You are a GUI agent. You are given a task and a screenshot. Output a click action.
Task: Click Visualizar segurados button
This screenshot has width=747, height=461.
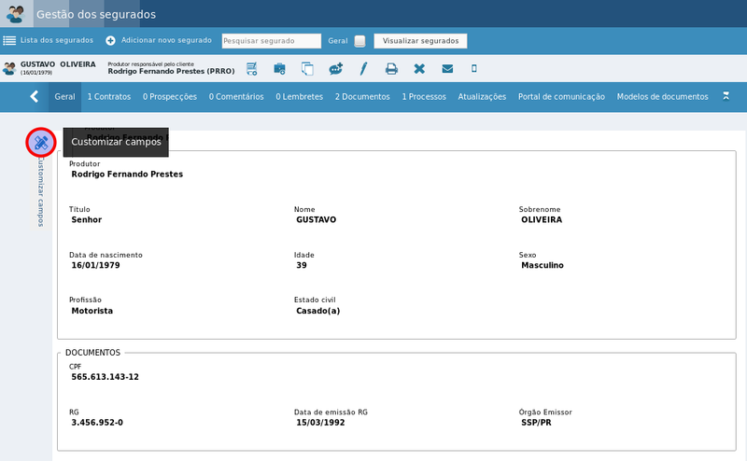coord(421,41)
